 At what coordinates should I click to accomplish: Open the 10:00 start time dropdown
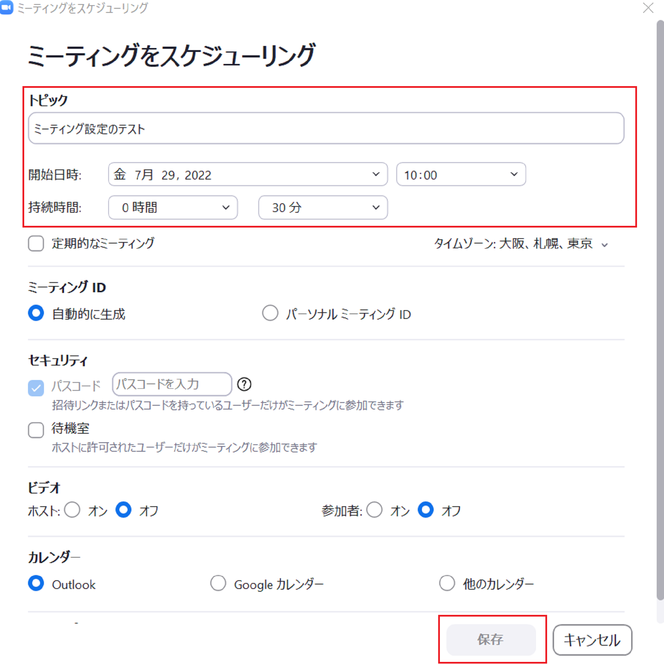pos(461,174)
